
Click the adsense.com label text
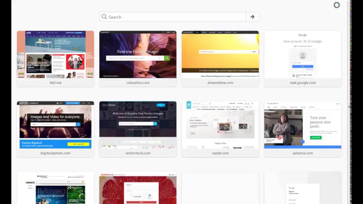(303, 153)
